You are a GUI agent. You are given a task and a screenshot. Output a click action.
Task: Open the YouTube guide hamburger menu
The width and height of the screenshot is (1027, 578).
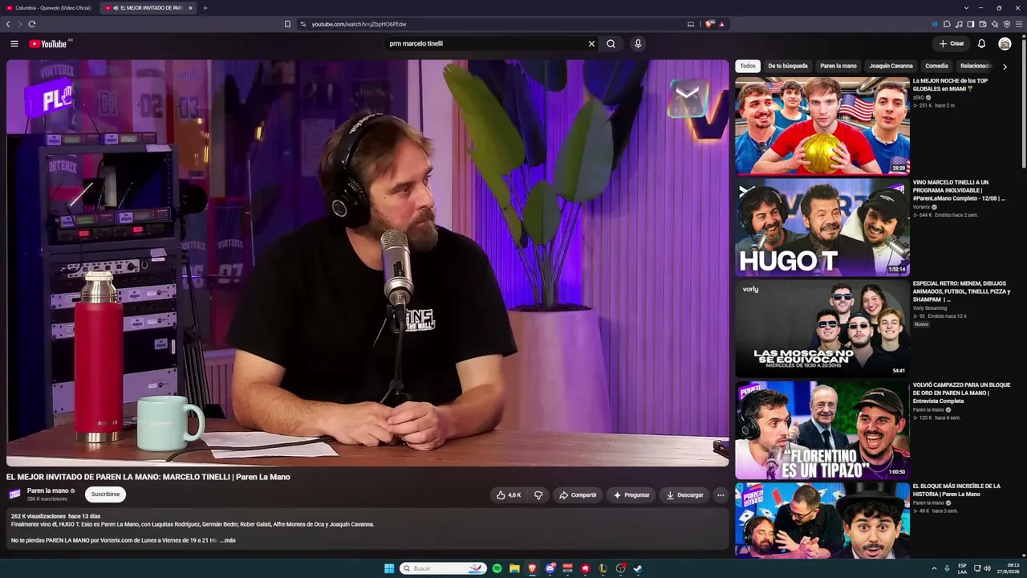14,43
